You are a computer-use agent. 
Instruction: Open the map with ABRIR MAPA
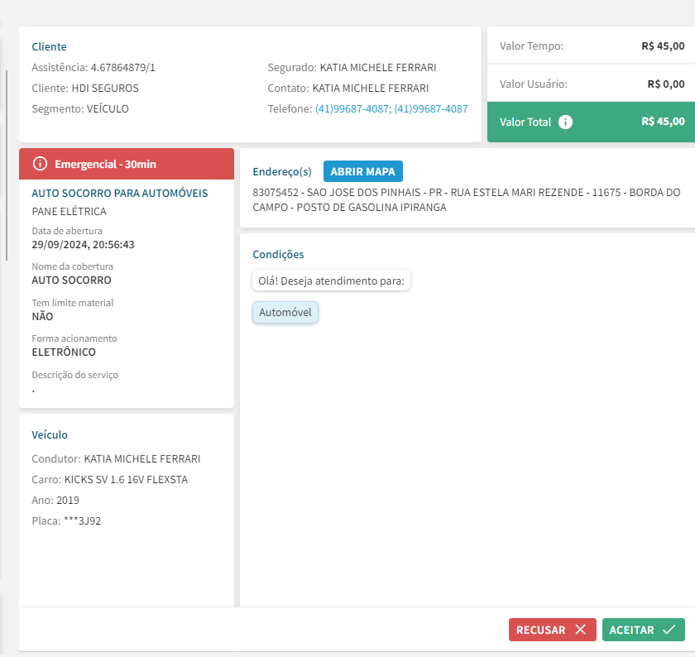tap(362, 171)
